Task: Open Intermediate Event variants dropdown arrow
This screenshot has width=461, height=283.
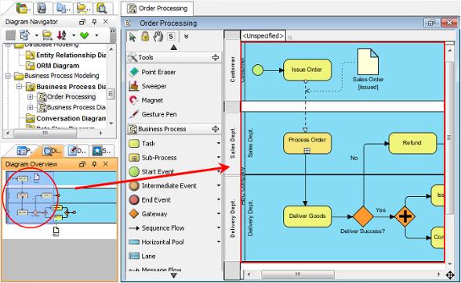Action: coord(219,185)
